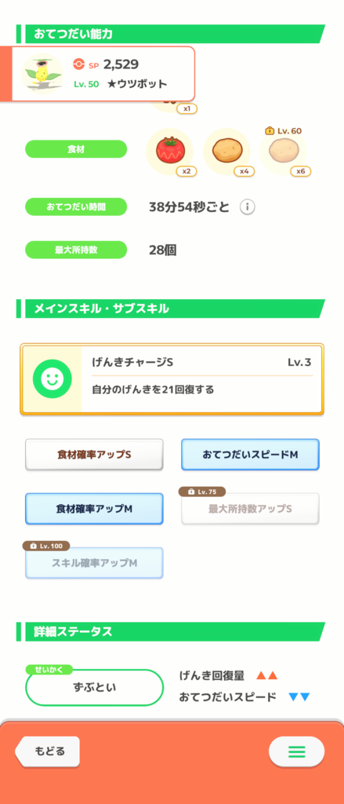Tap the Lv. 75 lock badge

(202, 492)
